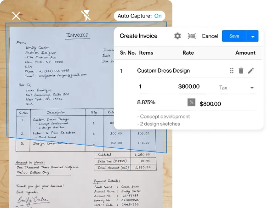This screenshot has width=268, height=208.
Task: Click the Items column header
Action: pyautogui.click(x=146, y=53)
